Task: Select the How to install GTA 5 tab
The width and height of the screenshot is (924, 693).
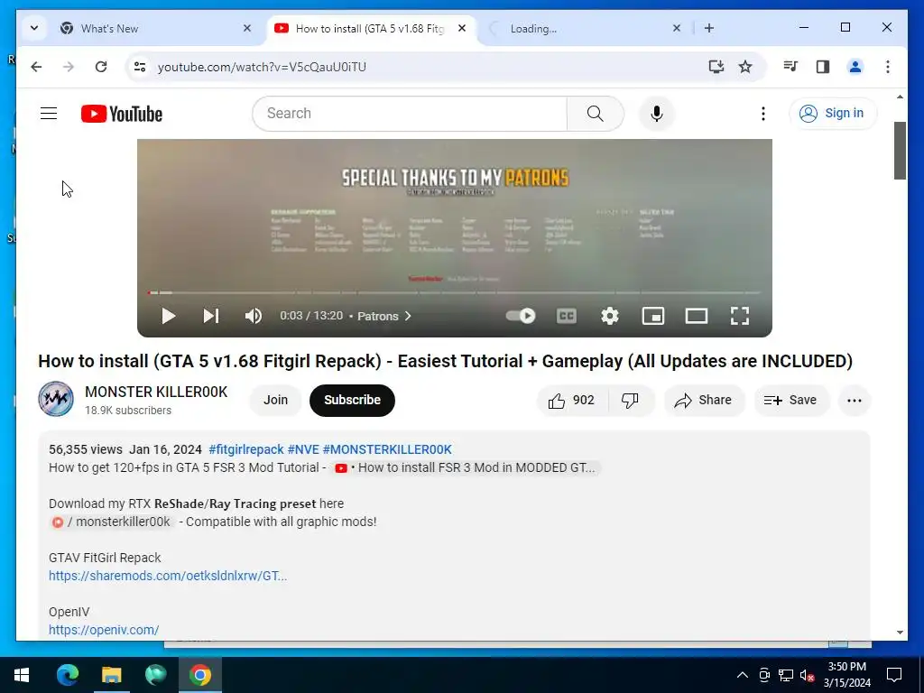Action: [369, 28]
